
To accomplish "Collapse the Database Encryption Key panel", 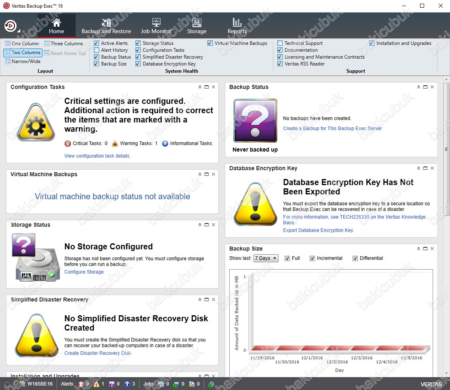I will pyautogui.click(x=418, y=168).
